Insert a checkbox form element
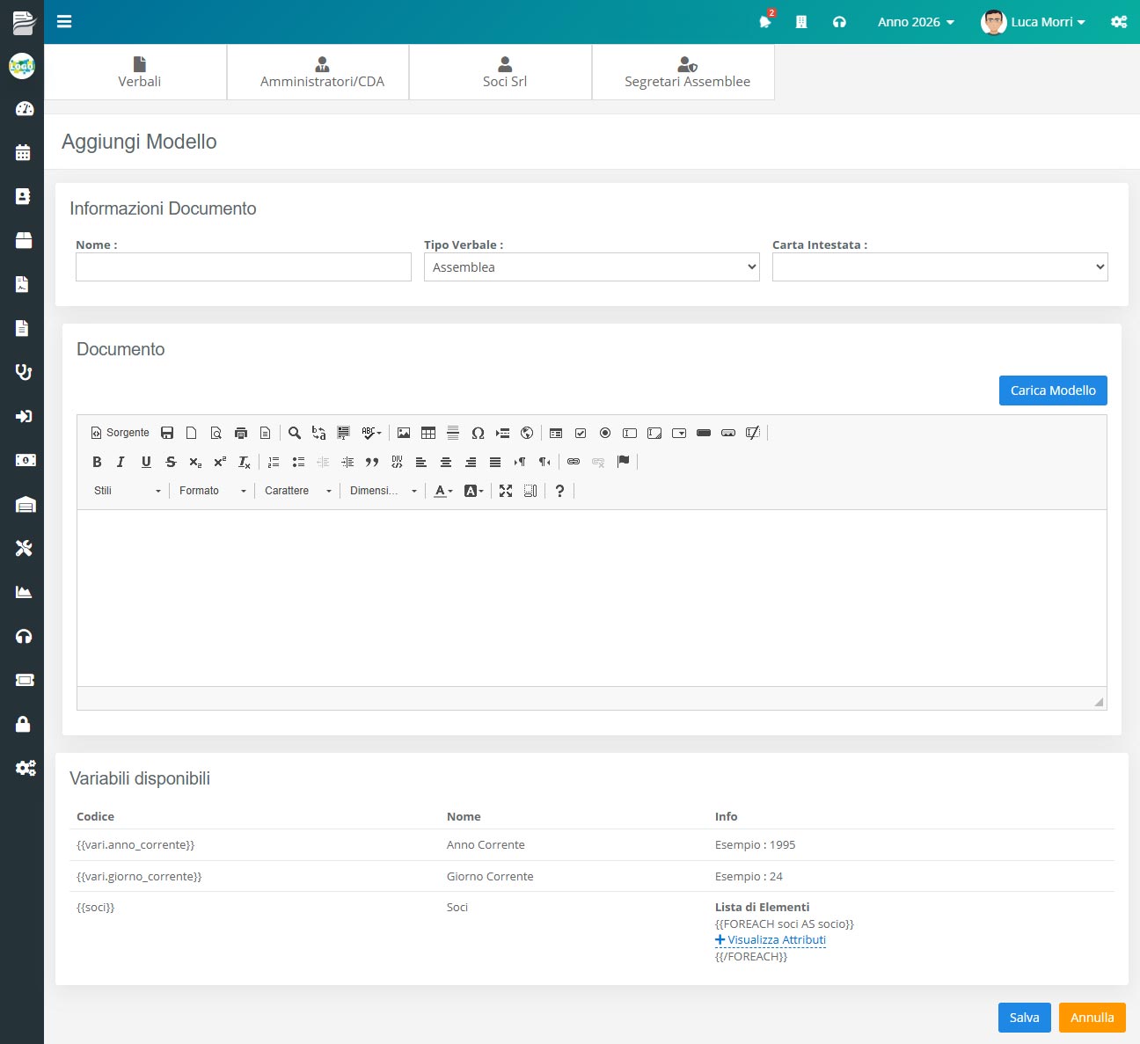The width and height of the screenshot is (1140, 1044). pyautogui.click(x=581, y=433)
